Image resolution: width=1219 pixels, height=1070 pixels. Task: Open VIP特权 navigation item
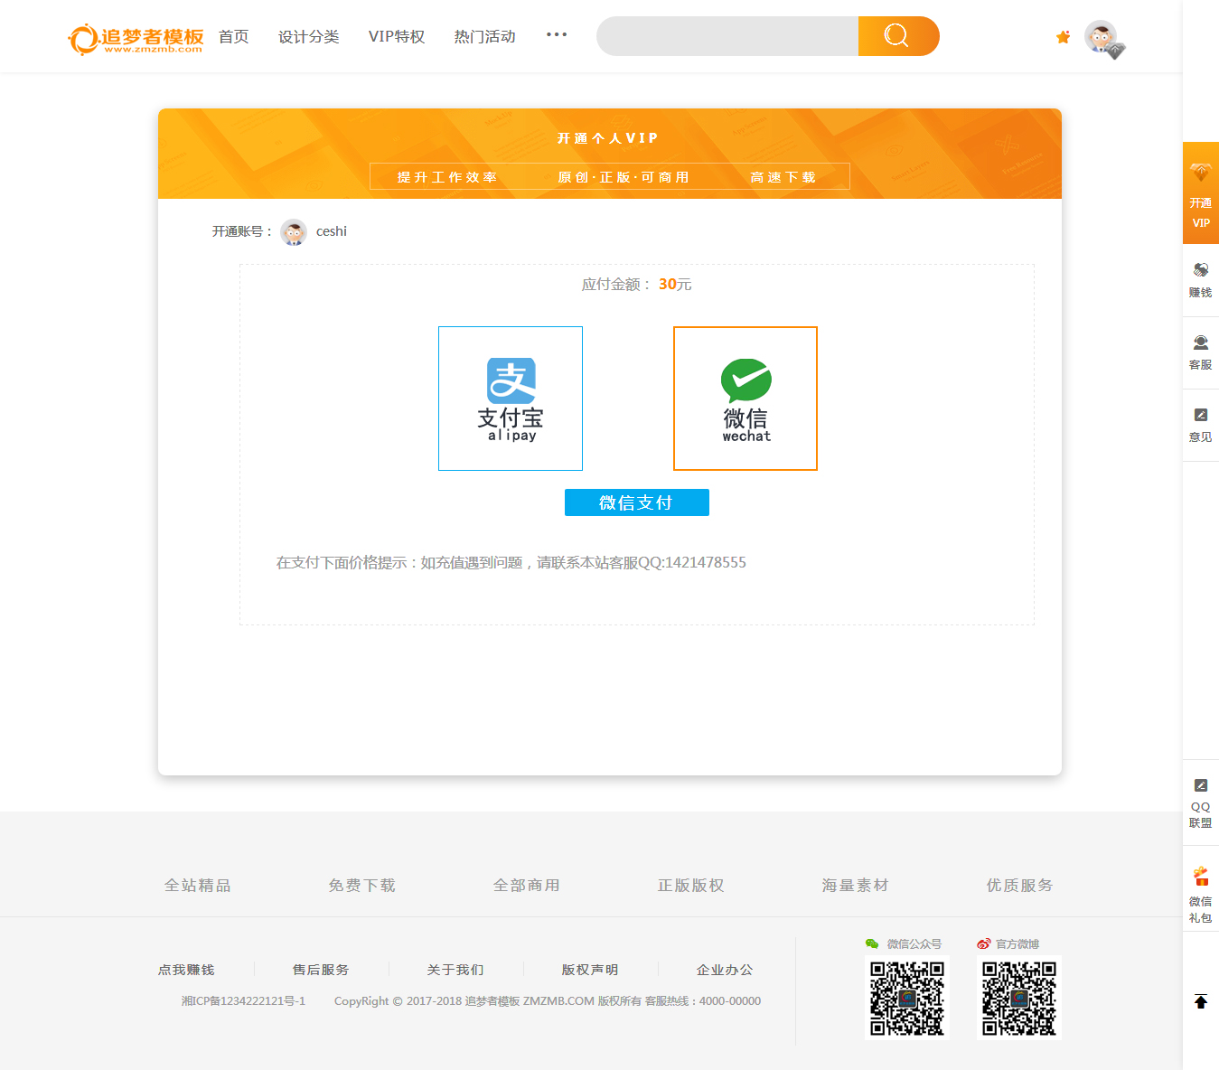coord(396,37)
